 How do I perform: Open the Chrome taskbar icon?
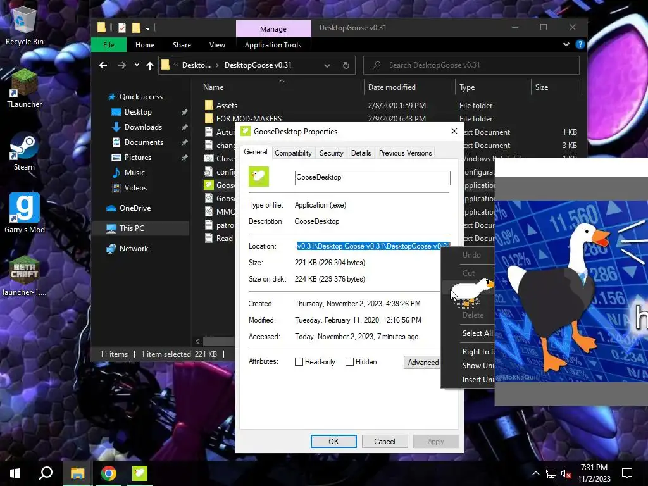(x=109, y=473)
